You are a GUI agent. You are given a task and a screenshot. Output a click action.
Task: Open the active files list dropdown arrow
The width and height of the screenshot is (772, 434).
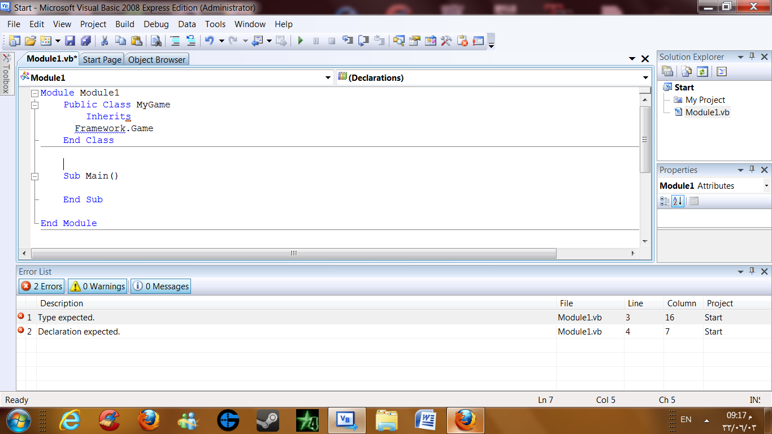coord(632,59)
